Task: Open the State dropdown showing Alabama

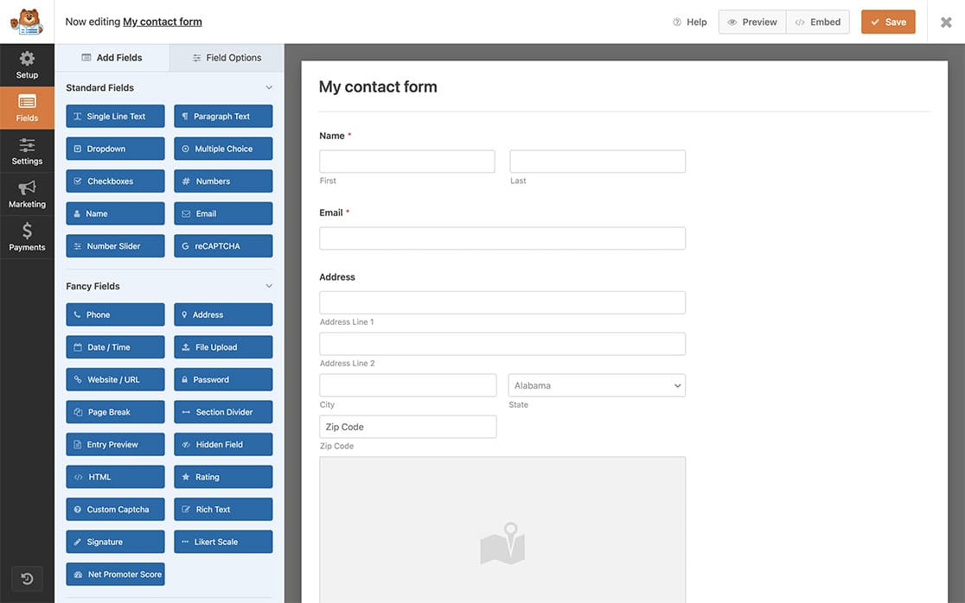Action: tap(597, 384)
